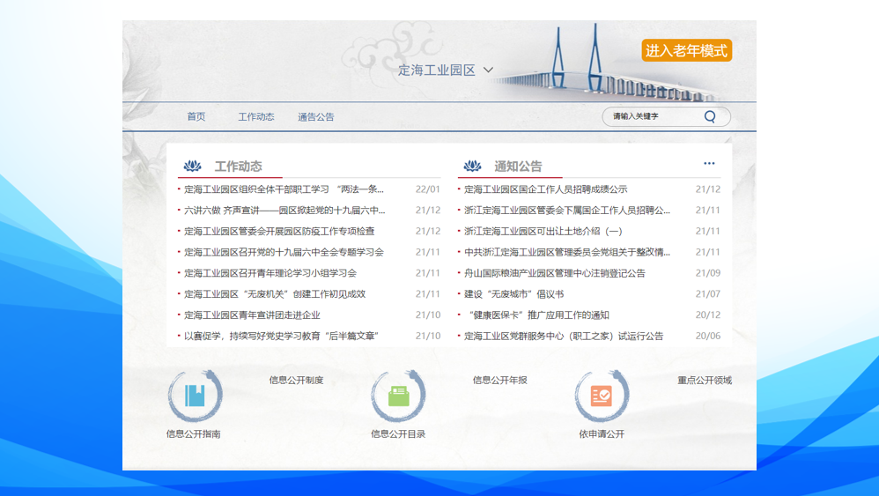Click the 请输入关键字 search field
Image resolution: width=879 pixels, height=496 pixels.
coord(654,116)
